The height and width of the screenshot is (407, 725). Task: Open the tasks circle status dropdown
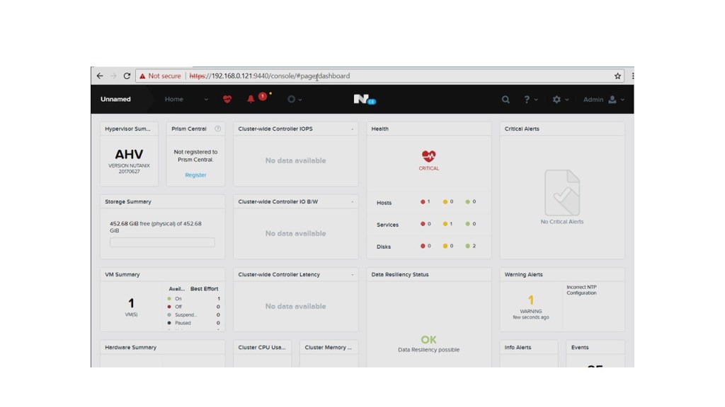click(x=294, y=100)
